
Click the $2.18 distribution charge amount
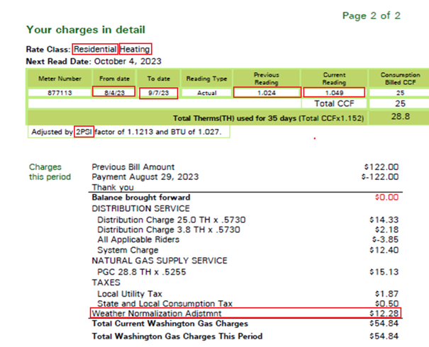coord(387,229)
